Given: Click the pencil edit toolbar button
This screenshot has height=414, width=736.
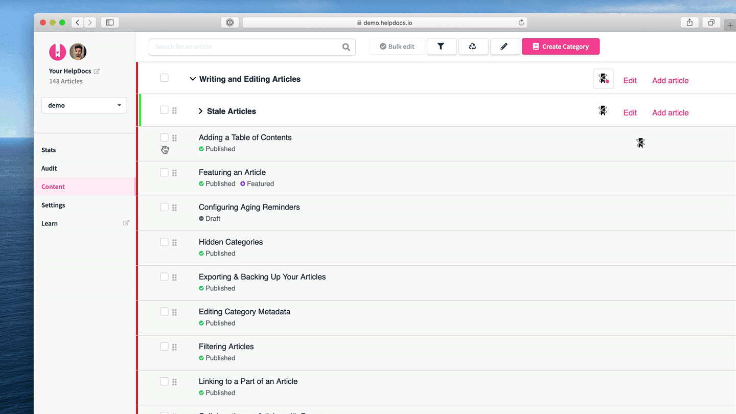Looking at the screenshot, I should (504, 47).
